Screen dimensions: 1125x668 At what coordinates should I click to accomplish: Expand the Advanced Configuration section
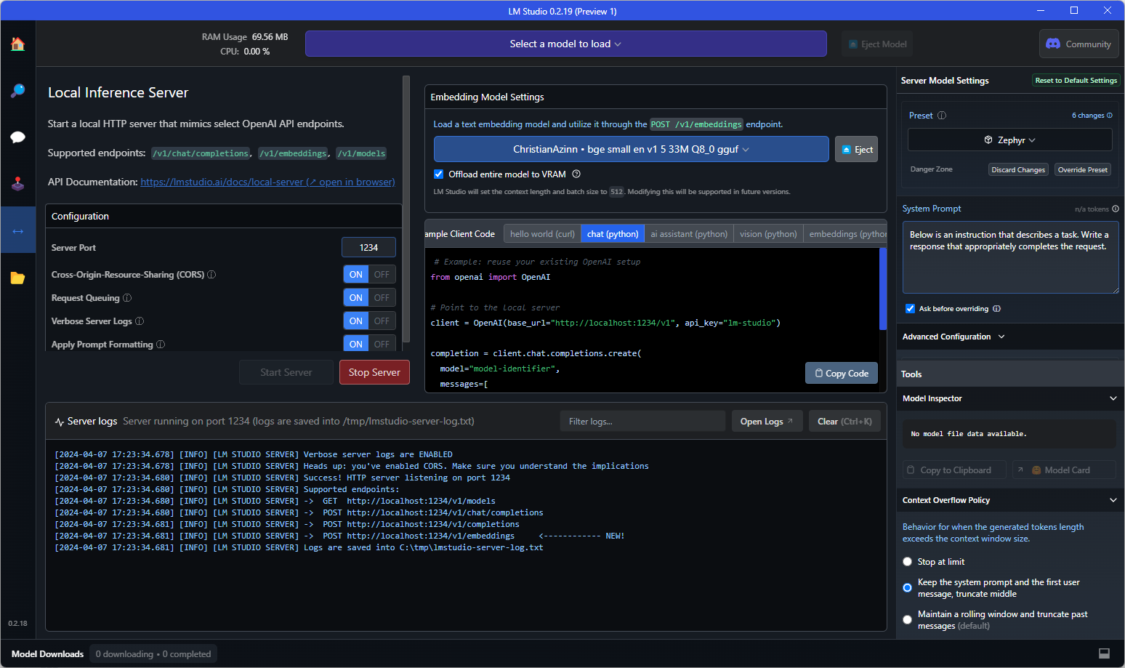click(x=953, y=337)
